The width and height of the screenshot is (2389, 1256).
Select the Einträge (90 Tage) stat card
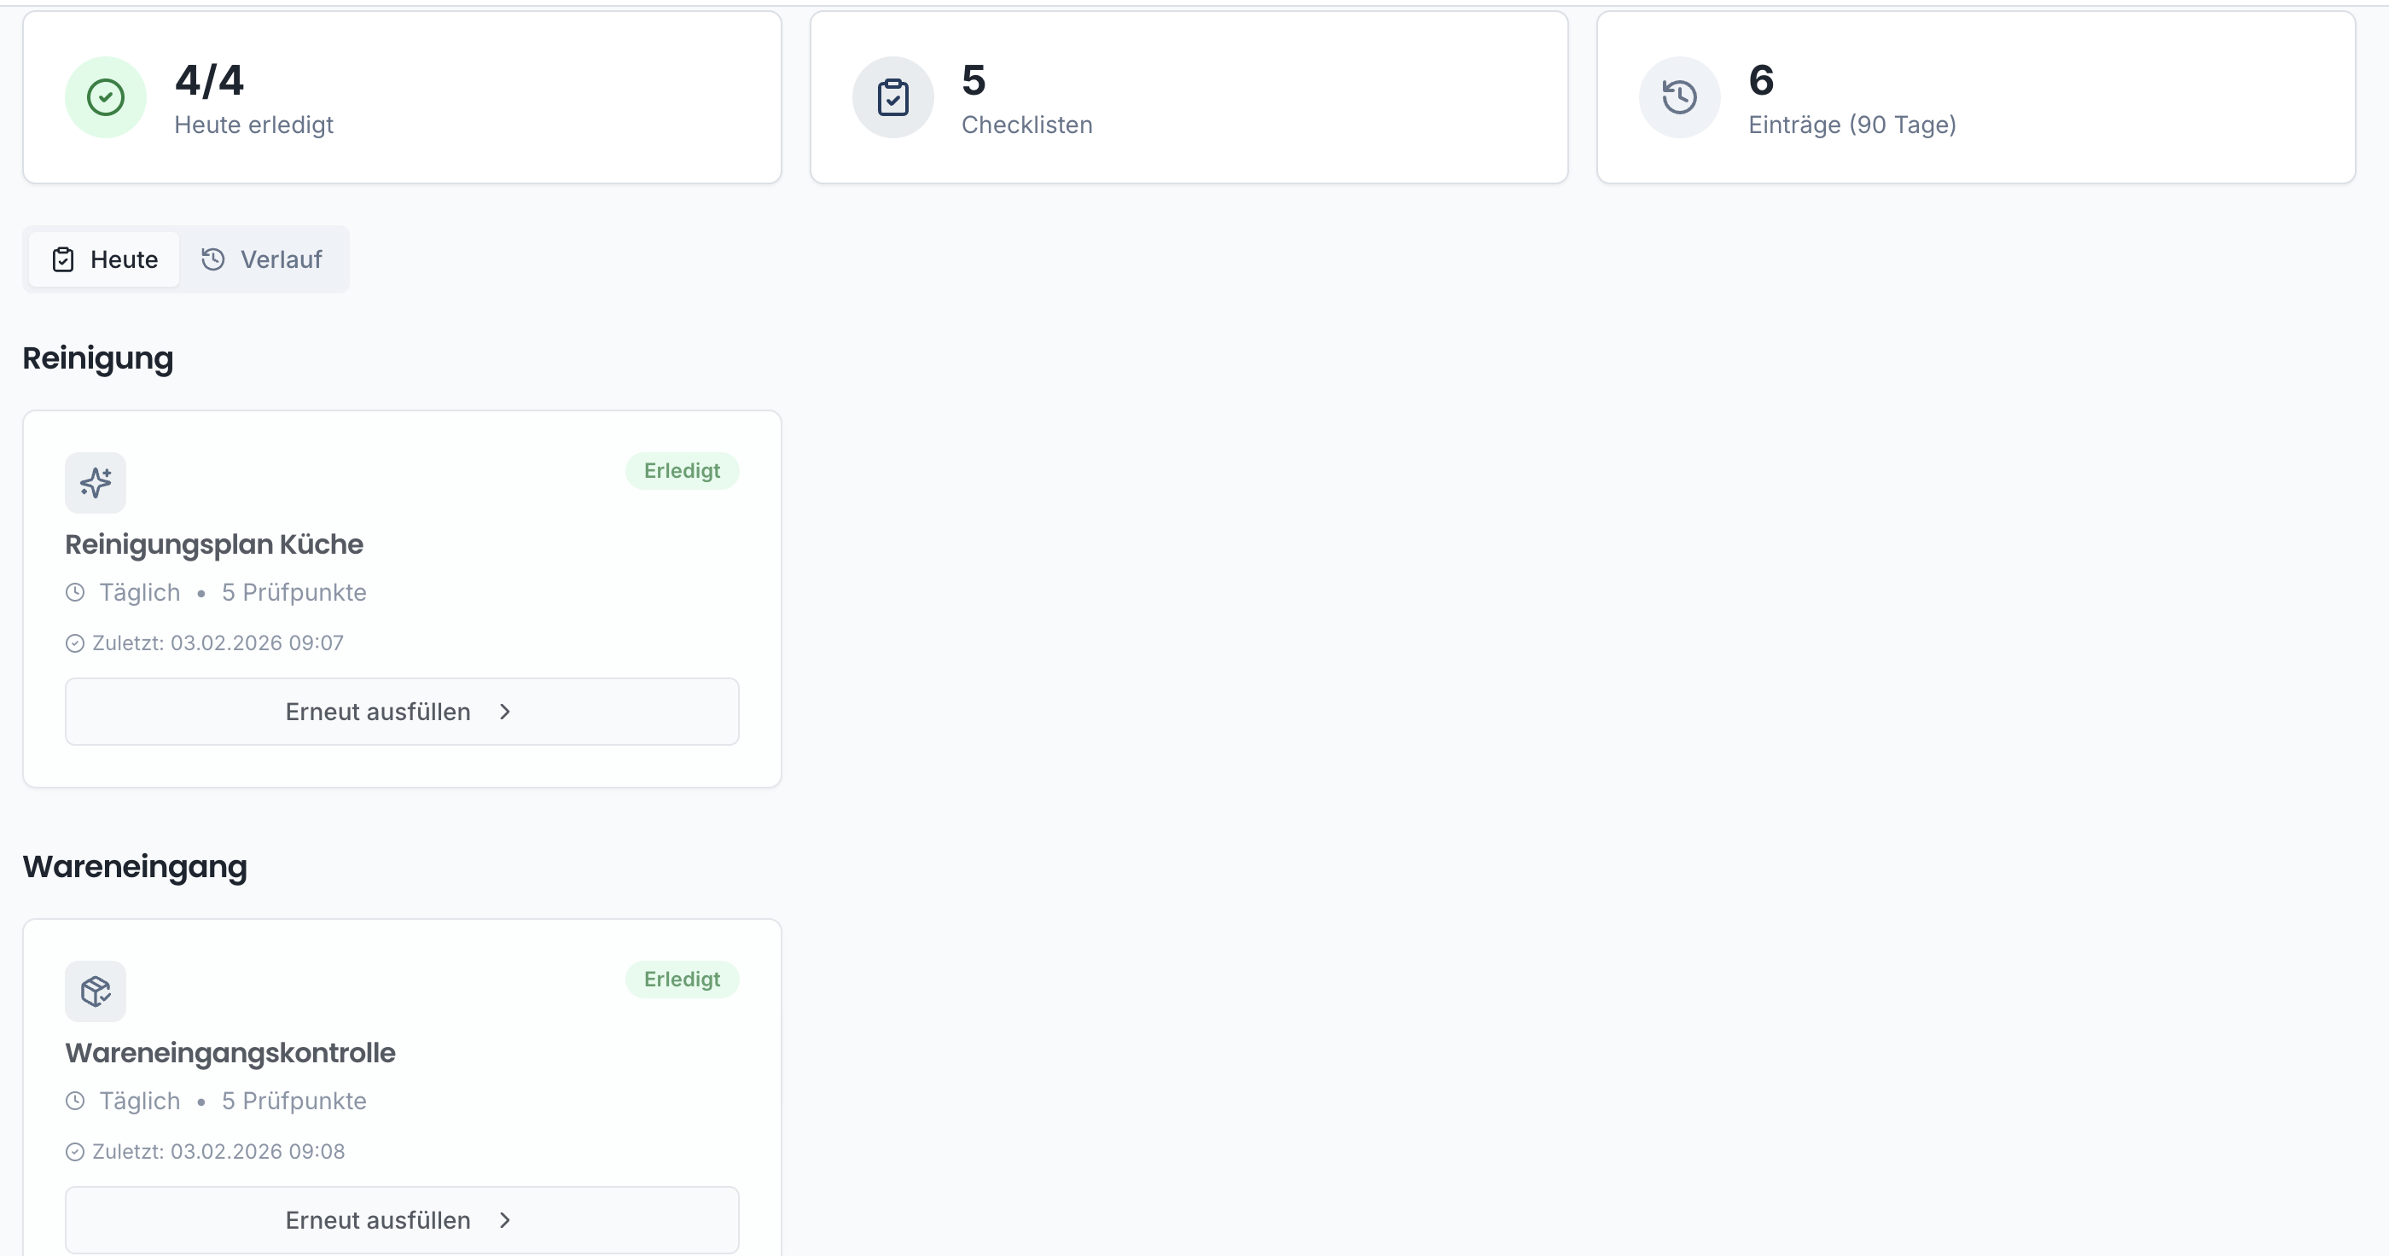coord(1975,97)
